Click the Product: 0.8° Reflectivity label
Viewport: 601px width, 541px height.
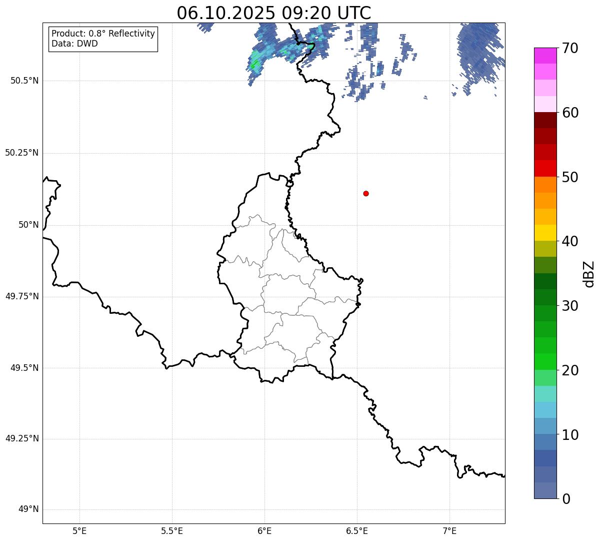(103, 34)
